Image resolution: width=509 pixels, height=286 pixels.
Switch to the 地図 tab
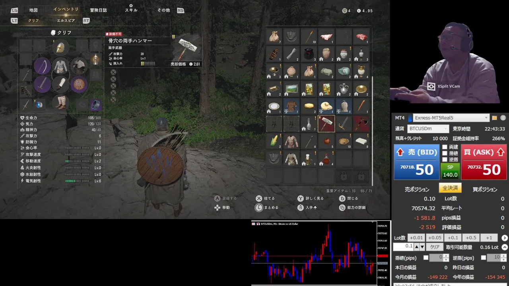point(33,10)
